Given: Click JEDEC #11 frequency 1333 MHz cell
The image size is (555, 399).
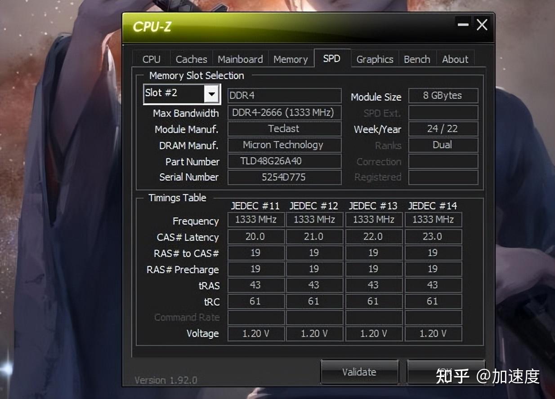Looking at the screenshot, I should pos(256,220).
